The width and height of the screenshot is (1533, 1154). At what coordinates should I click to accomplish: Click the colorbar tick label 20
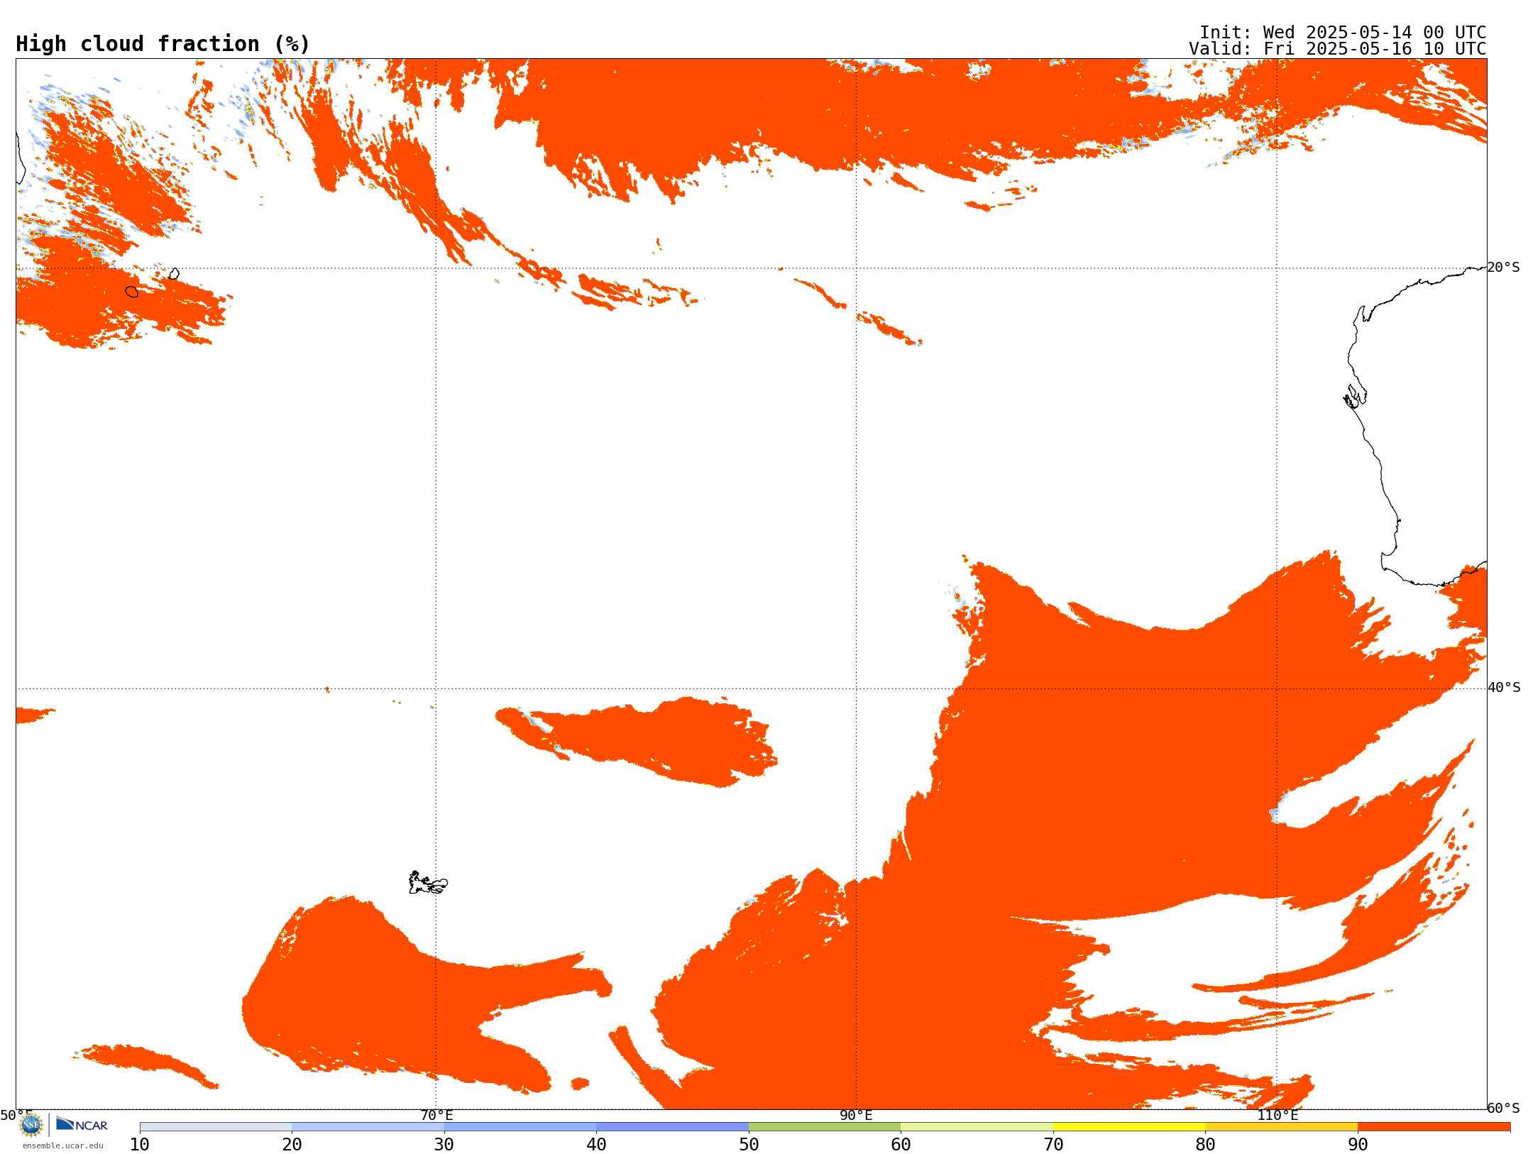click(292, 1145)
